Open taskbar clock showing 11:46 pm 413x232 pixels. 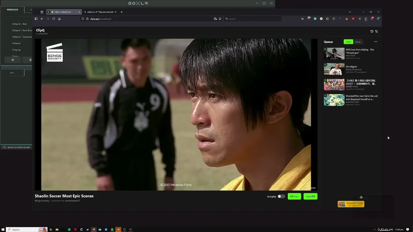(399, 229)
